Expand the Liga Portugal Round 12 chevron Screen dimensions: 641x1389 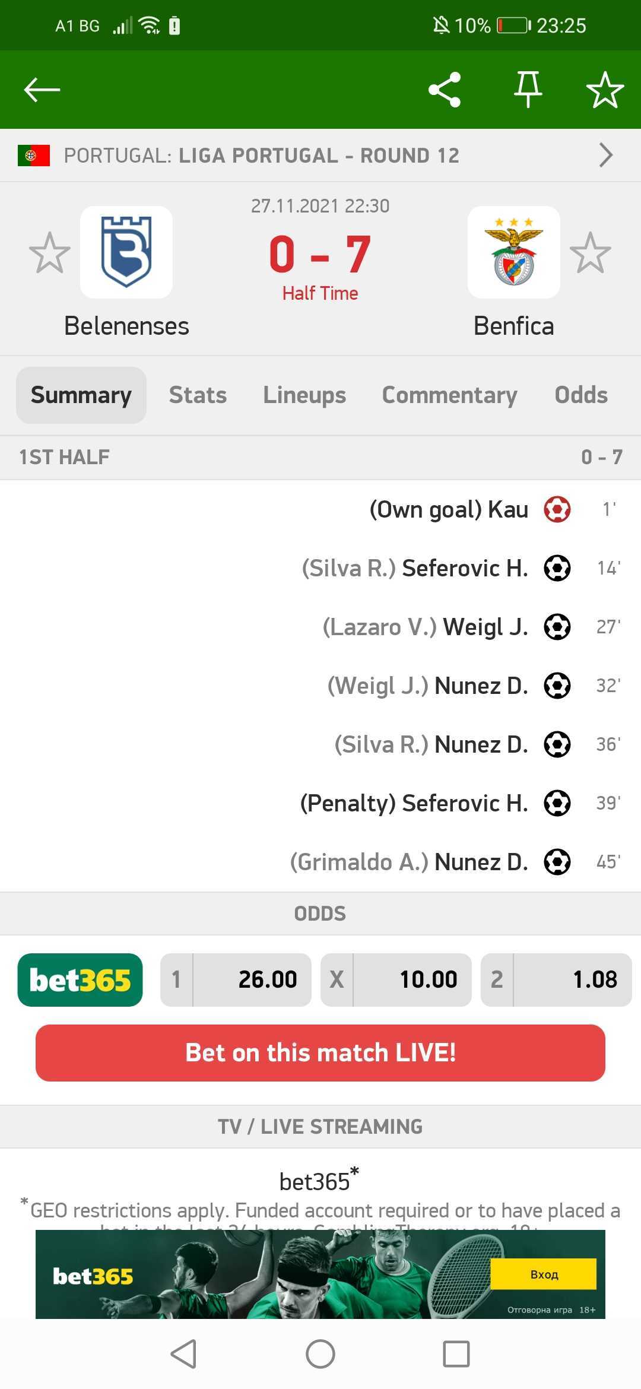605,156
